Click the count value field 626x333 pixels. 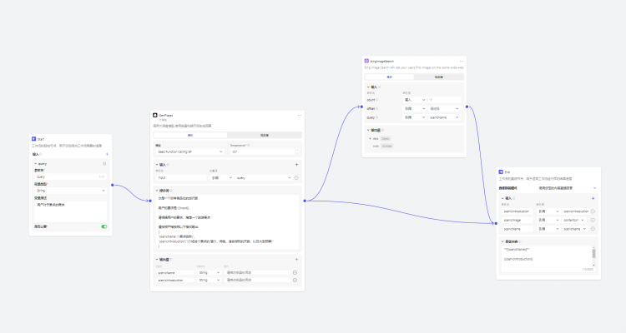pyautogui.click(x=444, y=100)
